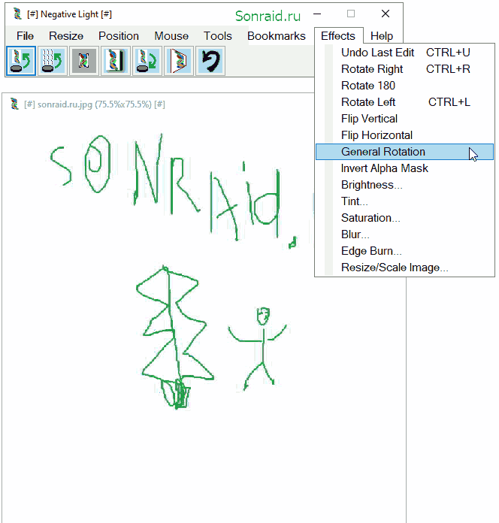The height and width of the screenshot is (523, 499).
Task: Open the Tint... dialog
Action: click(x=404, y=201)
